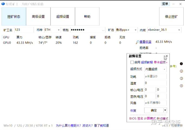185x130 pixels.
Task: Click the GPU0 fan speed value 20%
Action: (59, 43)
